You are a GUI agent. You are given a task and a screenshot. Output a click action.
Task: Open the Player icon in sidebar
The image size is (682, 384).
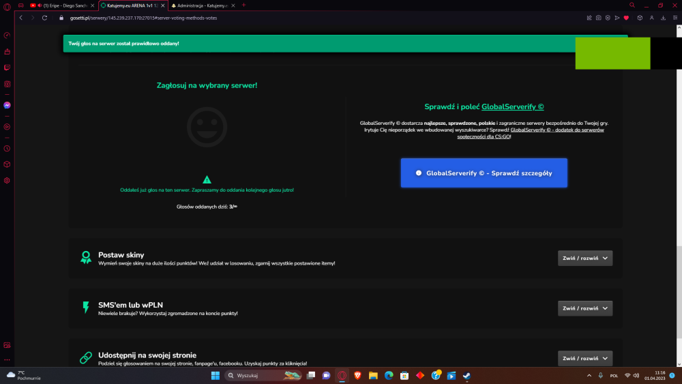pos(7,127)
